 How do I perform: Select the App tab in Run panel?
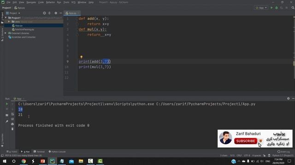pos(19,99)
